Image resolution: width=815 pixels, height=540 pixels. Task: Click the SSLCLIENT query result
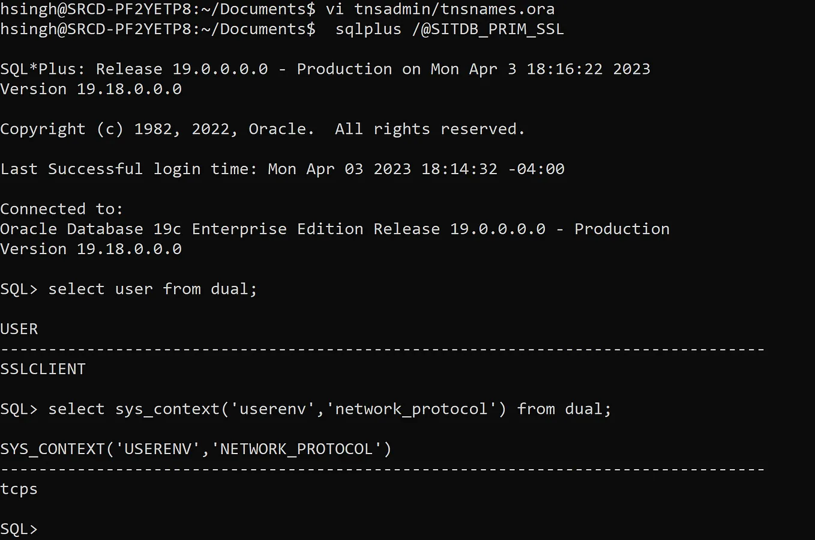point(43,369)
